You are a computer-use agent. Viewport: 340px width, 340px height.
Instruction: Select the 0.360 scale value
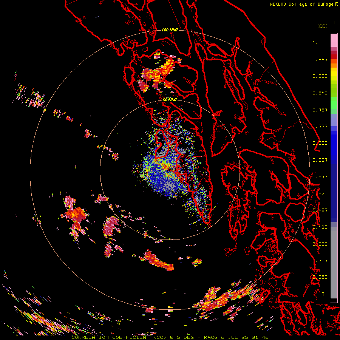[x=320, y=244]
